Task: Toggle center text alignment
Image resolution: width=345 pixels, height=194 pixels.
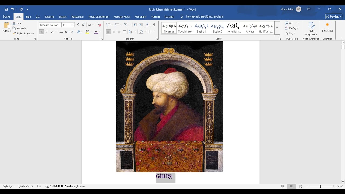Action: click(x=113, y=32)
